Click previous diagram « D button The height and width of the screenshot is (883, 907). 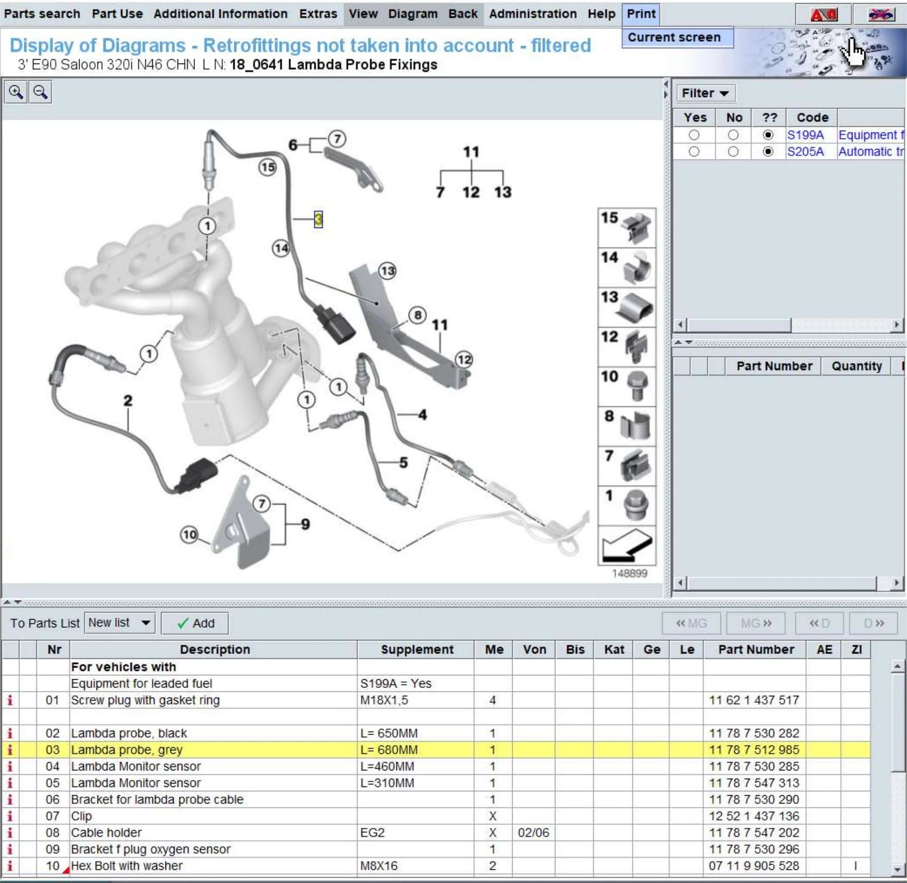point(820,623)
